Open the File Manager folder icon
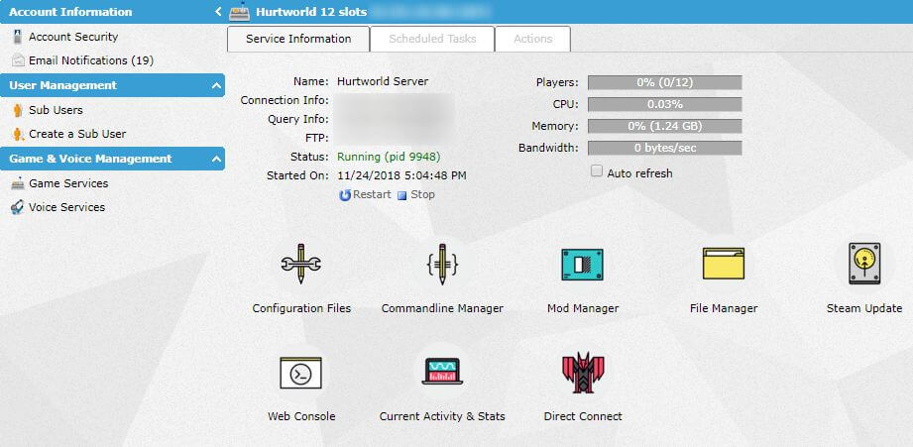The width and height of the screenshot is (913, 447). [x=723, y=265]
